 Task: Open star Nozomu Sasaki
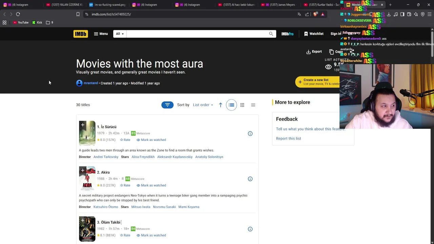164,207
